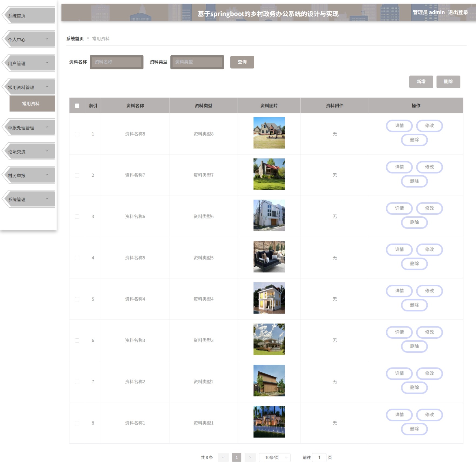Collapse the 常用资料管理 up-chevron

tap(47, 87)
